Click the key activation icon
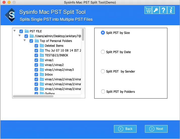This screenshot has width=180, height=139. 156,10
